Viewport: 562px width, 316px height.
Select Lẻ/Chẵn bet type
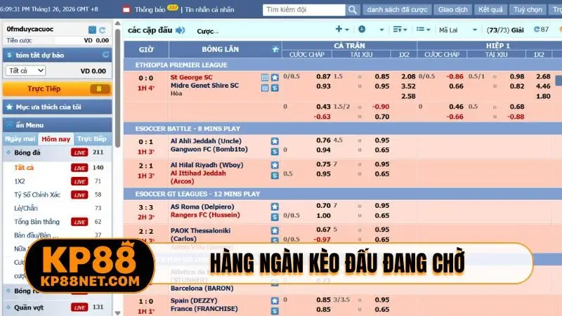tap(26, 208)
